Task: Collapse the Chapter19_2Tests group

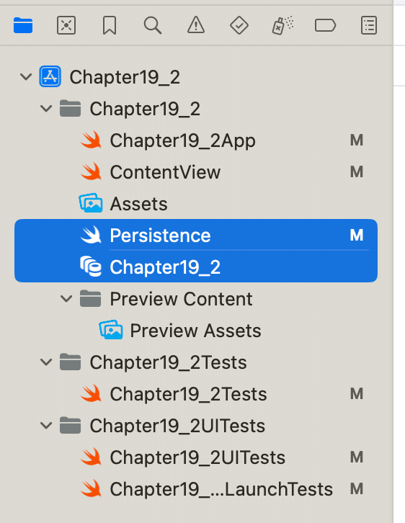Action: 46,362
